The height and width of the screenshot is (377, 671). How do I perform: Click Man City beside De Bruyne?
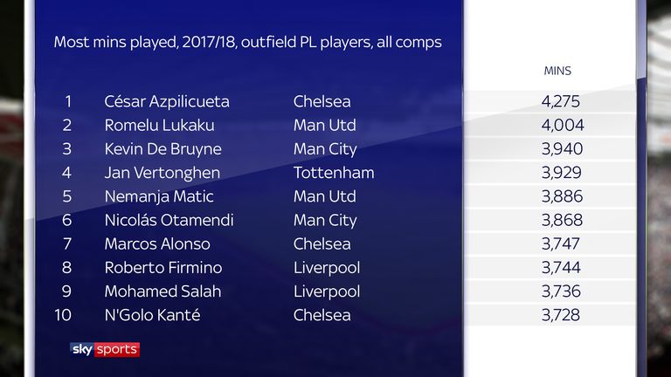[325, 149]
